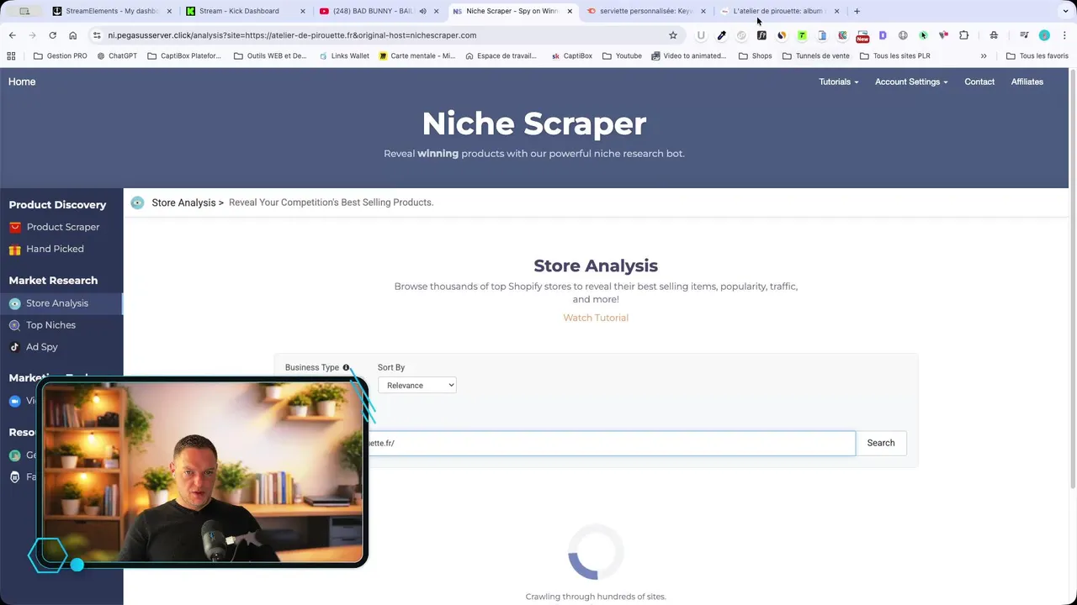The height and width of the screenshot is (605, 1077).
Task: Open the Chrome profile avatar
Action: (x=1044, y=35)
